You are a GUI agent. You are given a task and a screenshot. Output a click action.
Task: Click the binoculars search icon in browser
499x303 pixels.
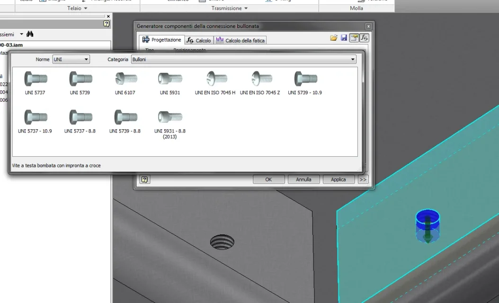point(30,34)
